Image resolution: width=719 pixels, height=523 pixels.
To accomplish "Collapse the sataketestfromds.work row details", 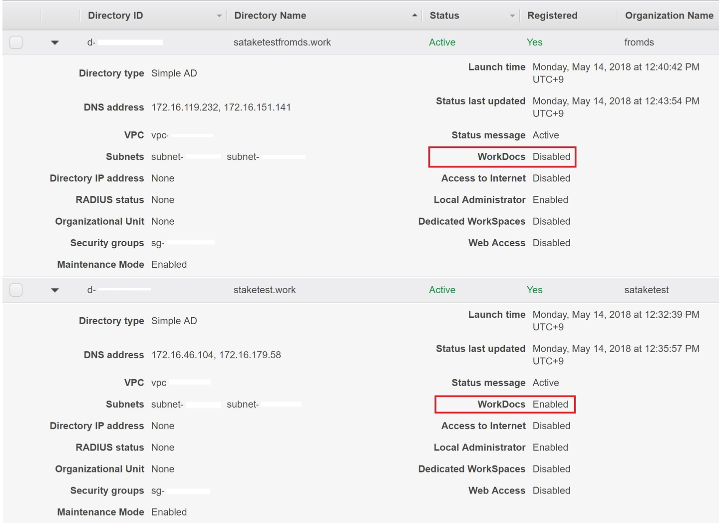I will pyautogui.click(x=55, y=42).
